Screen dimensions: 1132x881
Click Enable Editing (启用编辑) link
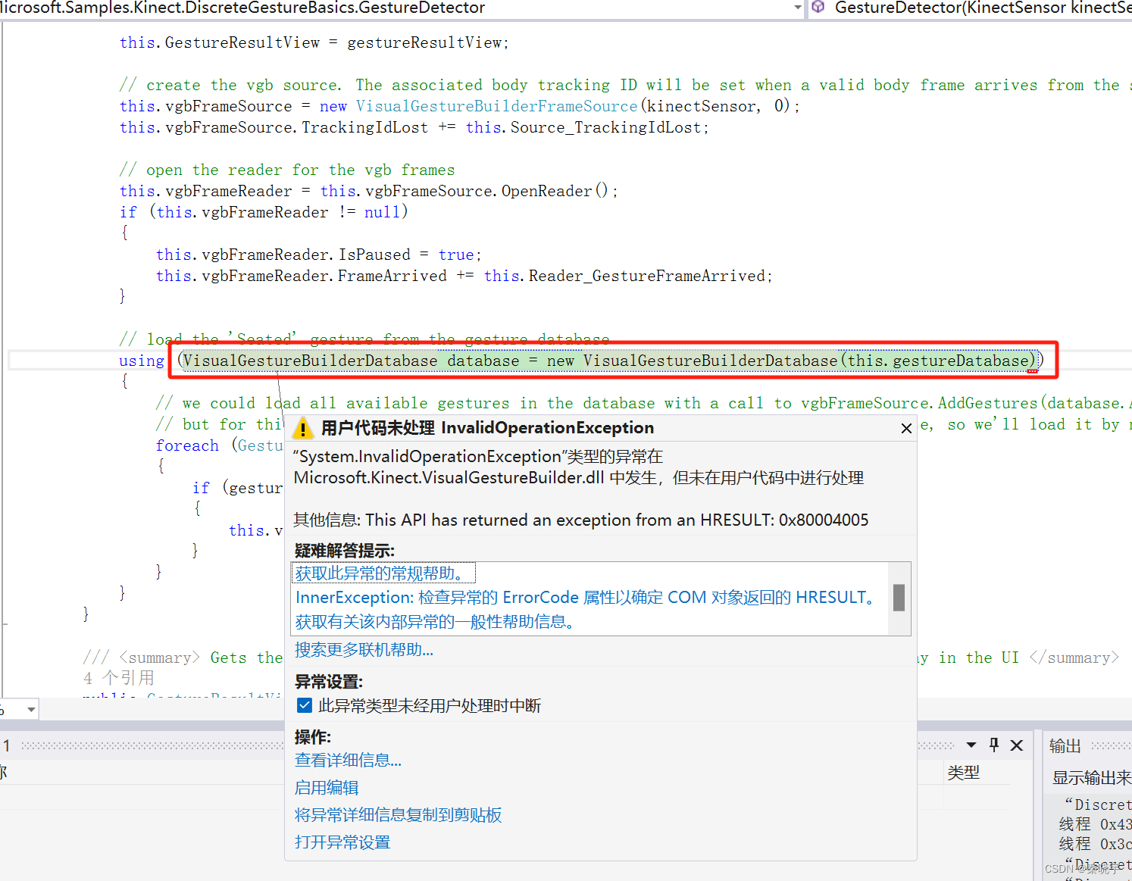point(327,788)
